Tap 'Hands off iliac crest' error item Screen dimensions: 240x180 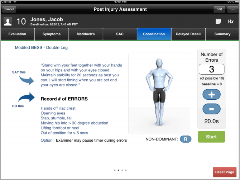(58, 108)
